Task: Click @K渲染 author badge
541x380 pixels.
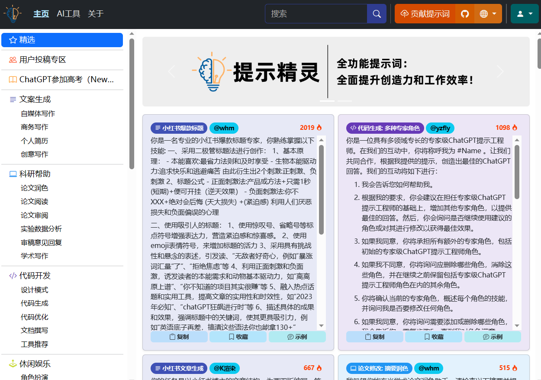Action: pyautogui.click(x=224, y=368)
